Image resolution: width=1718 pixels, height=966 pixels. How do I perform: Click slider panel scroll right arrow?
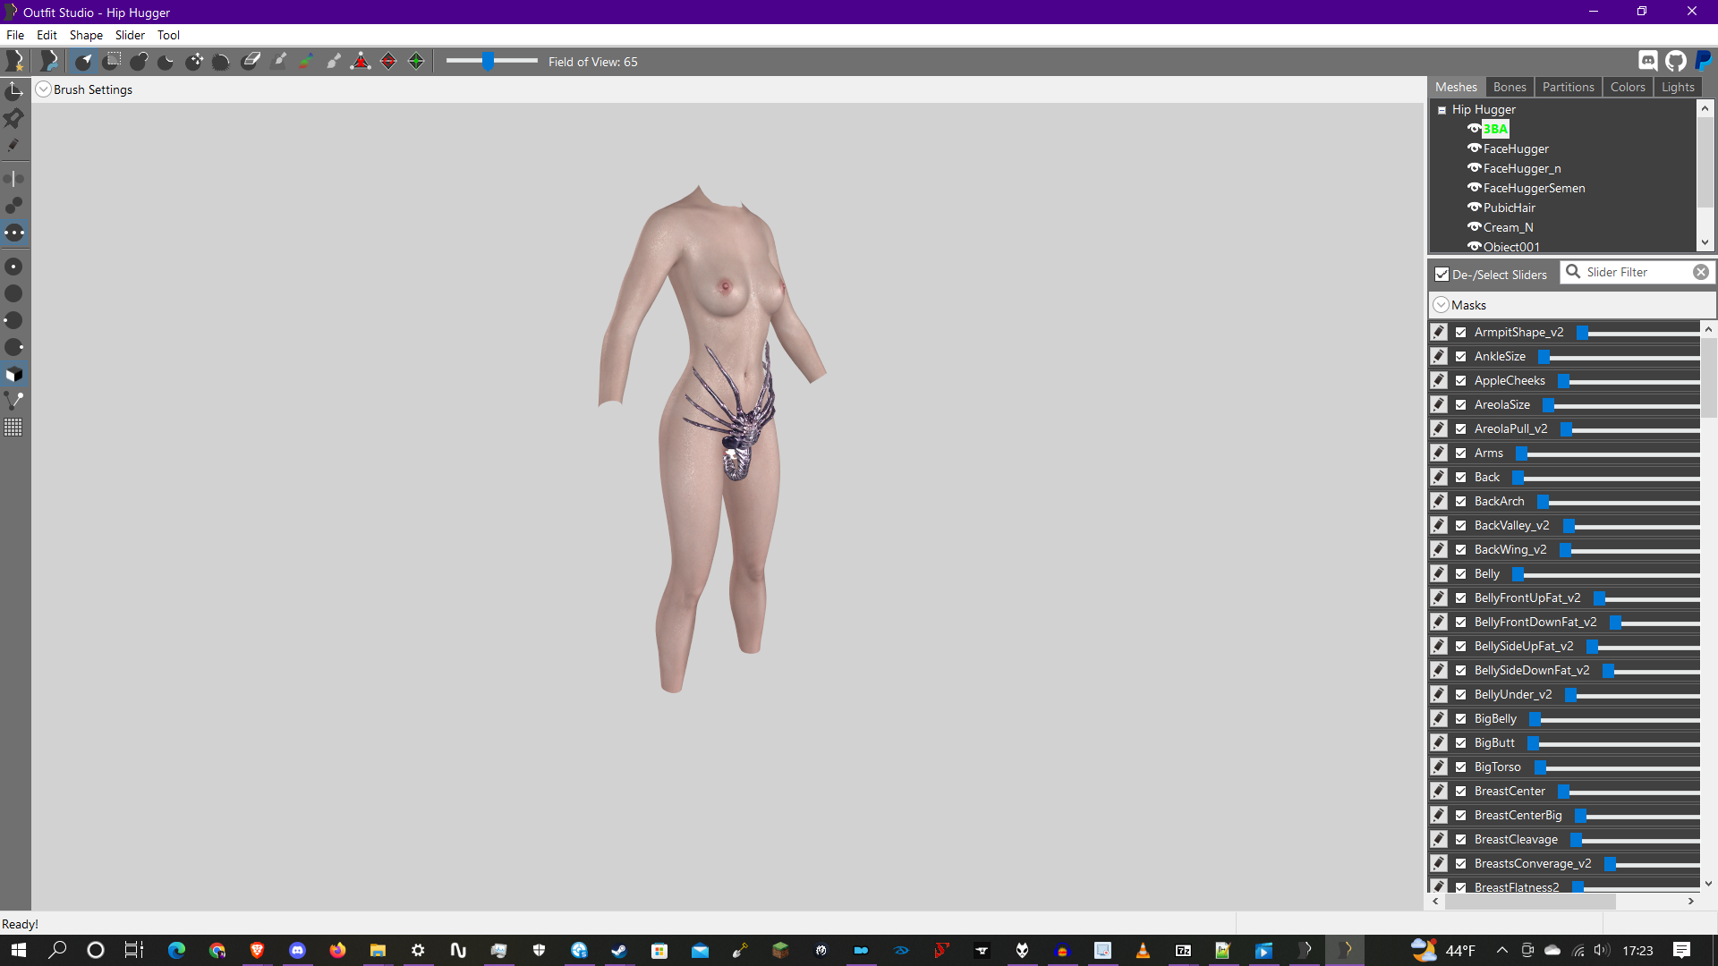tap(1690, 902)
